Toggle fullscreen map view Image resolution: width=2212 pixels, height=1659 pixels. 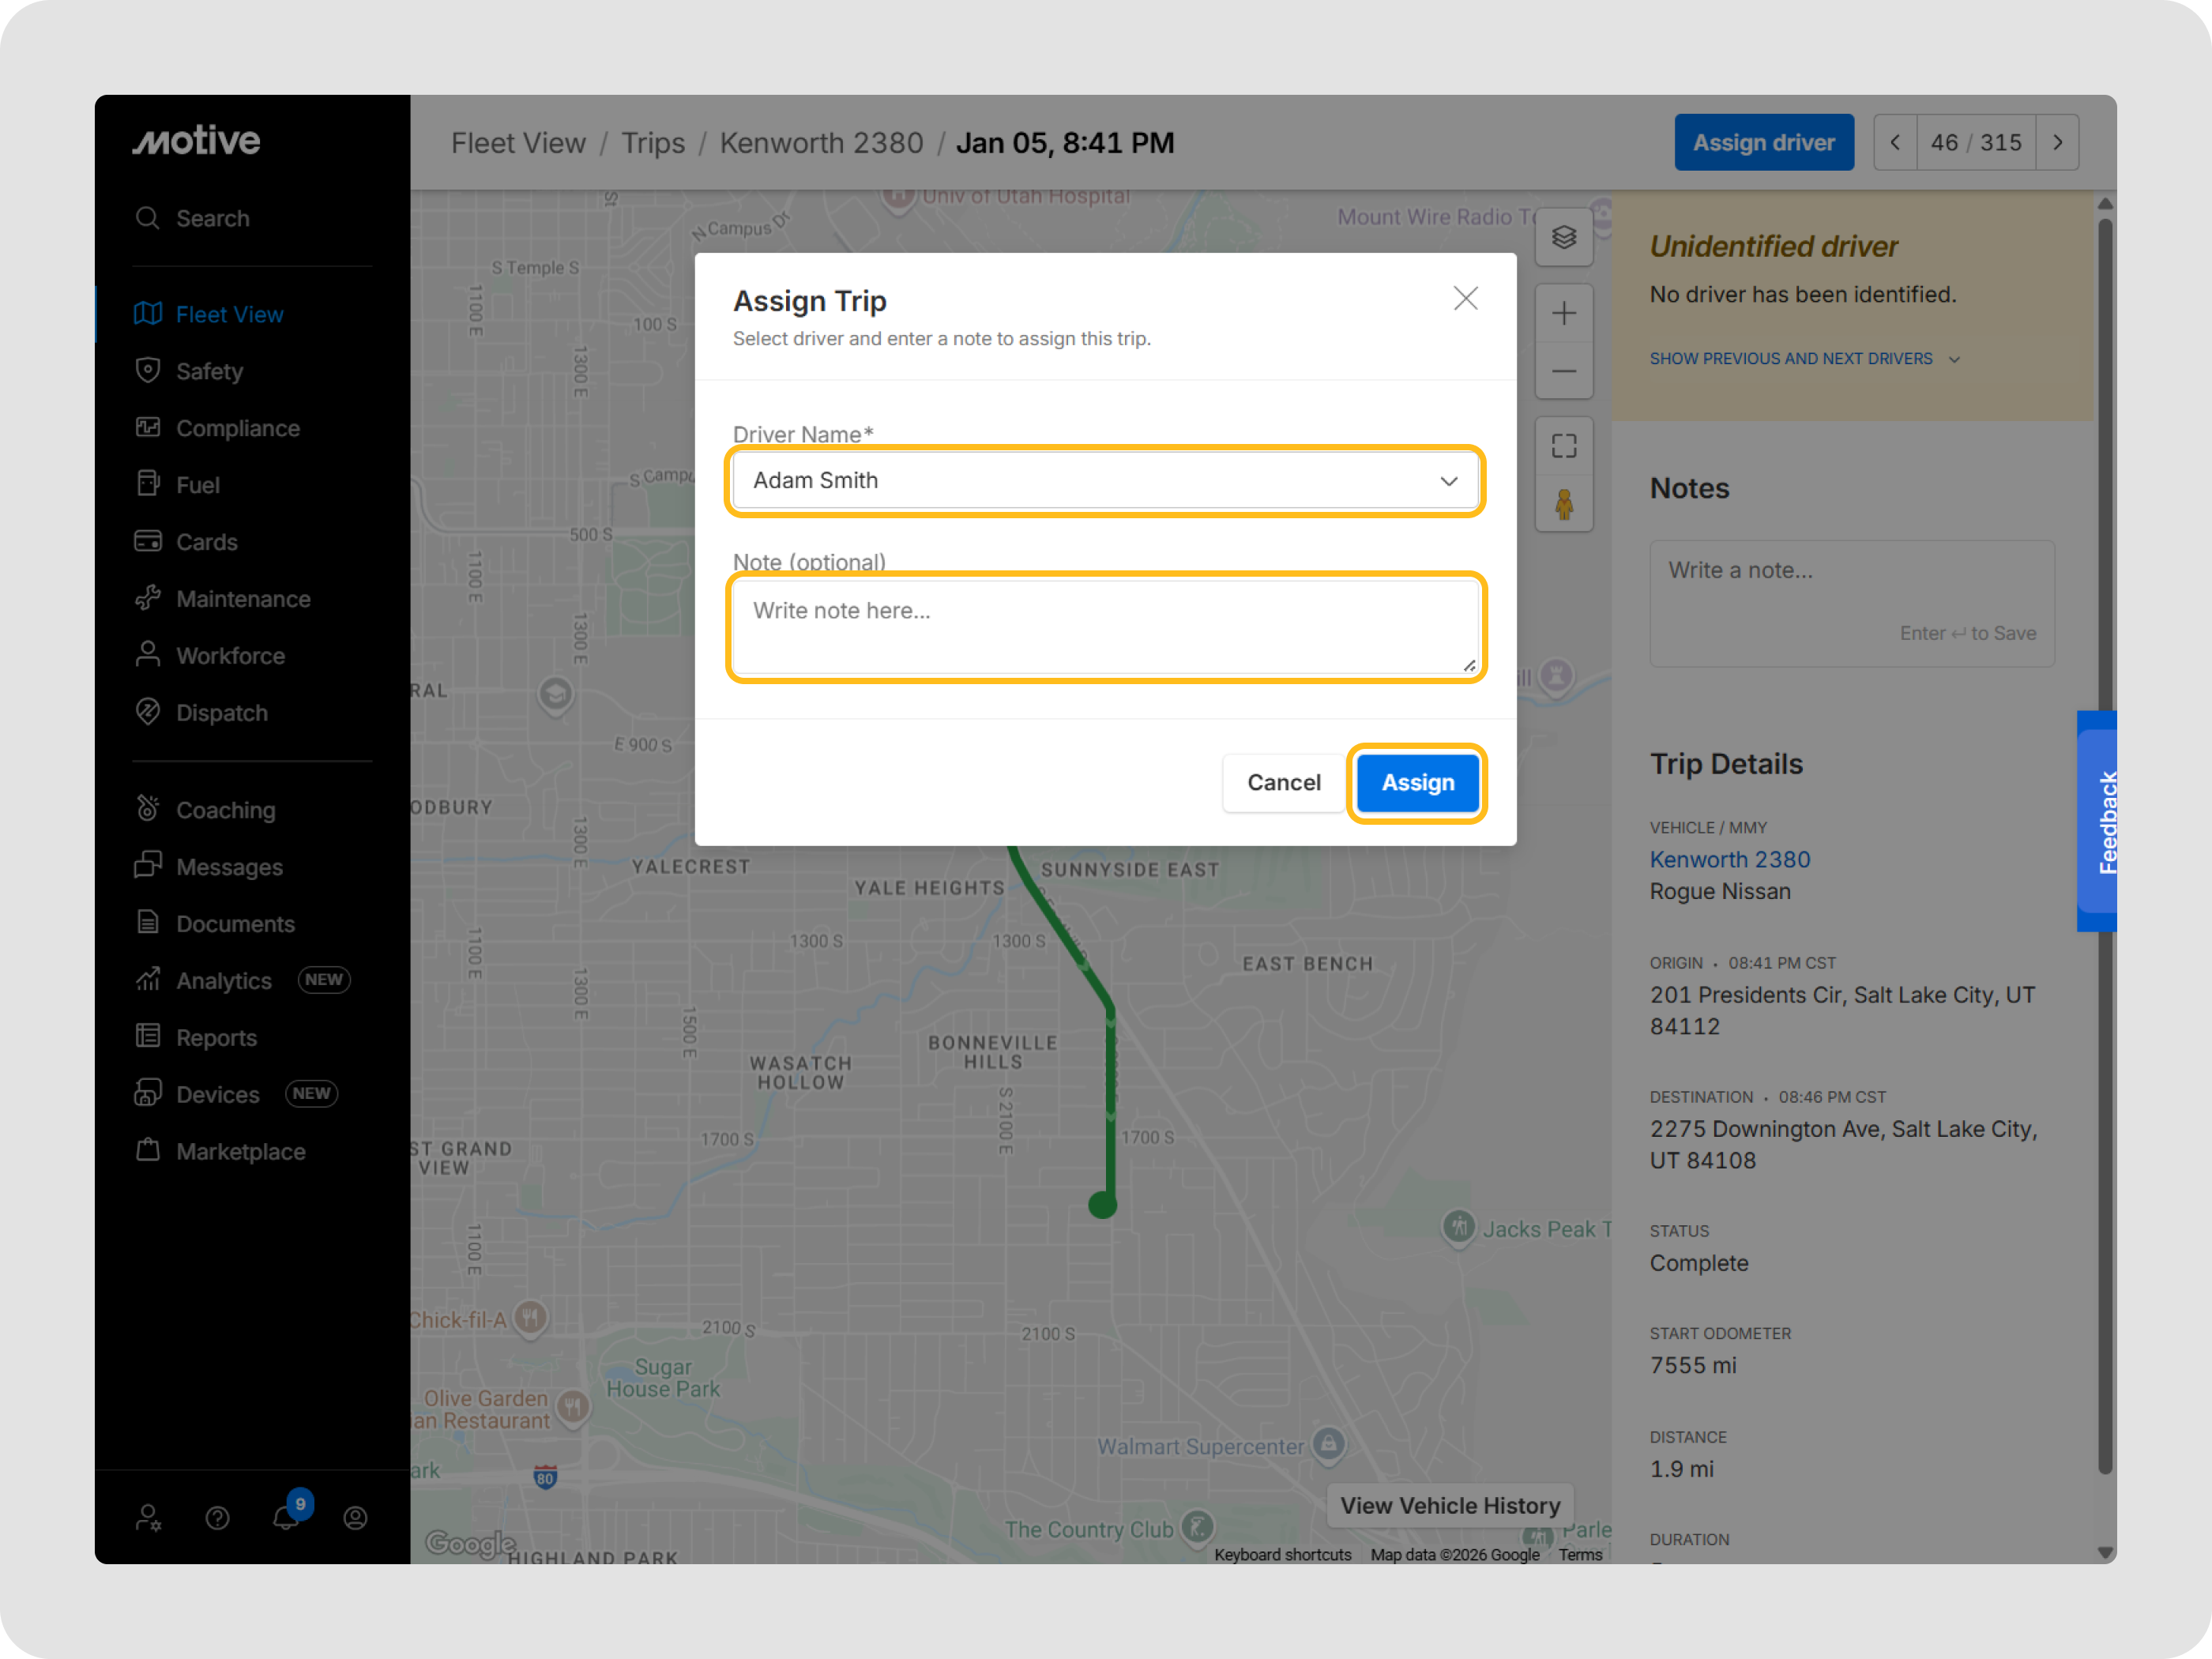click(1564, 446)
